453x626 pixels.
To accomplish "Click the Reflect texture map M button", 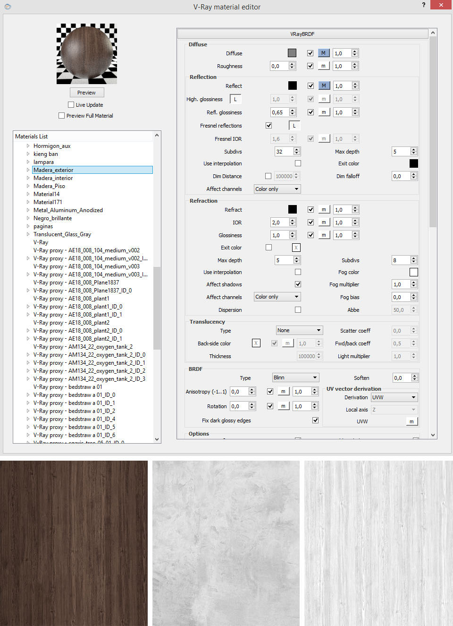I will pyautogui.click(x=323, y=86).
